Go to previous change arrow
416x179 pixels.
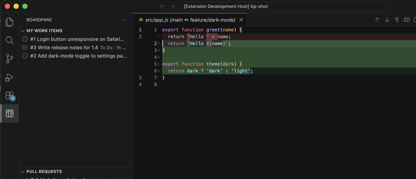377,20
